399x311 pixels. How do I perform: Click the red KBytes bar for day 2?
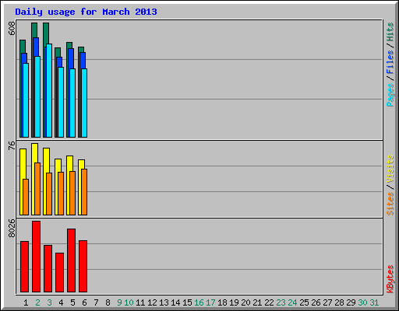click(36, 257)
